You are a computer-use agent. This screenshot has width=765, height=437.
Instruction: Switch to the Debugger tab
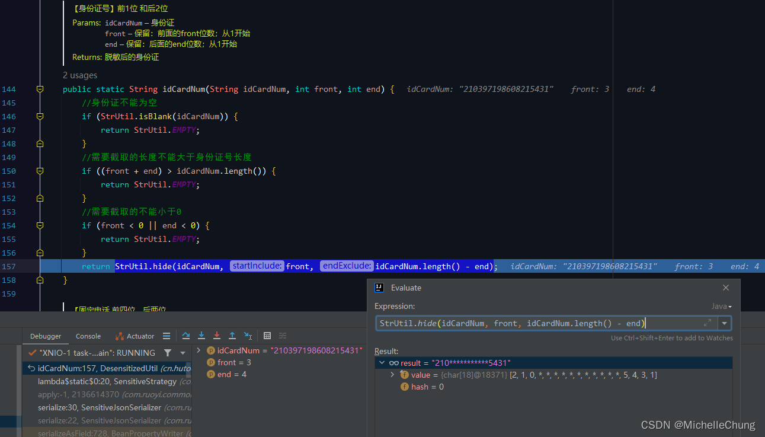[x=46, y=336]
